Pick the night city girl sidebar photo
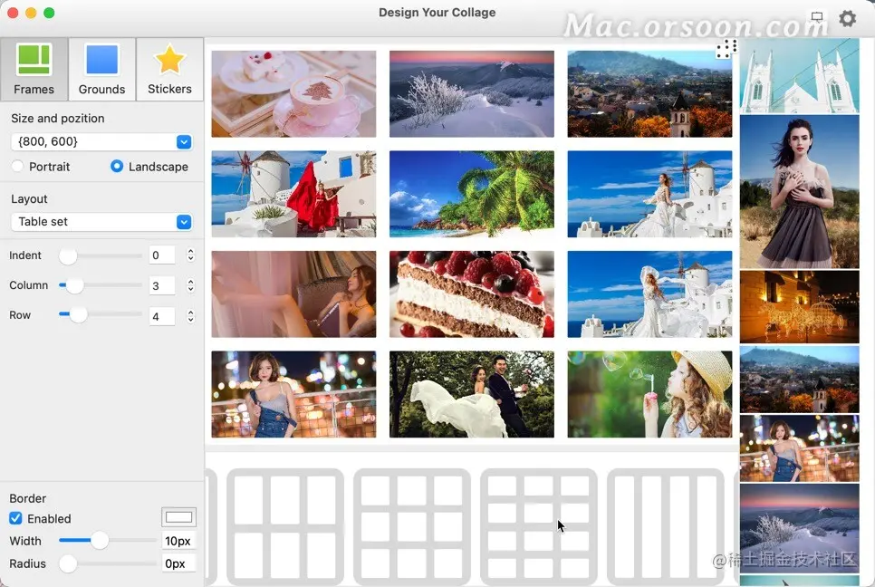The image size is (875, 587). pyautogui.click(x=799, y=448)
